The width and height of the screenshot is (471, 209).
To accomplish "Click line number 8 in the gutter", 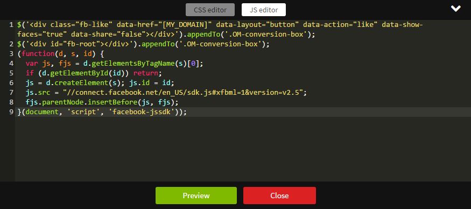I will tap(11, 102).
